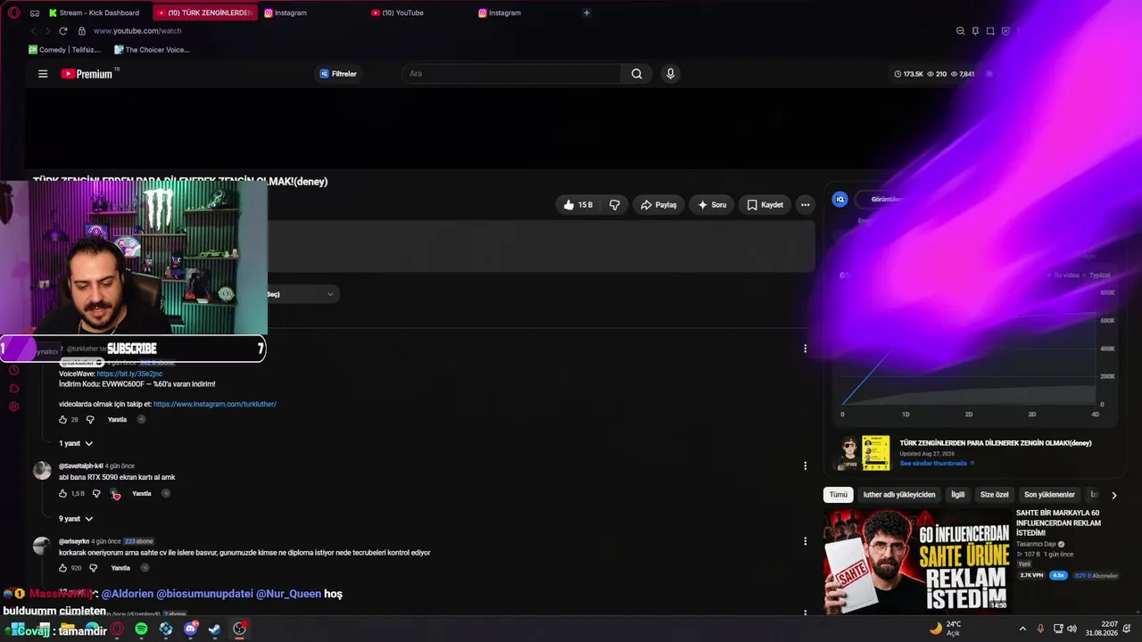
Task: Open SAHTE BİR MARKAYLA video title
Action: click(1060, 523)
